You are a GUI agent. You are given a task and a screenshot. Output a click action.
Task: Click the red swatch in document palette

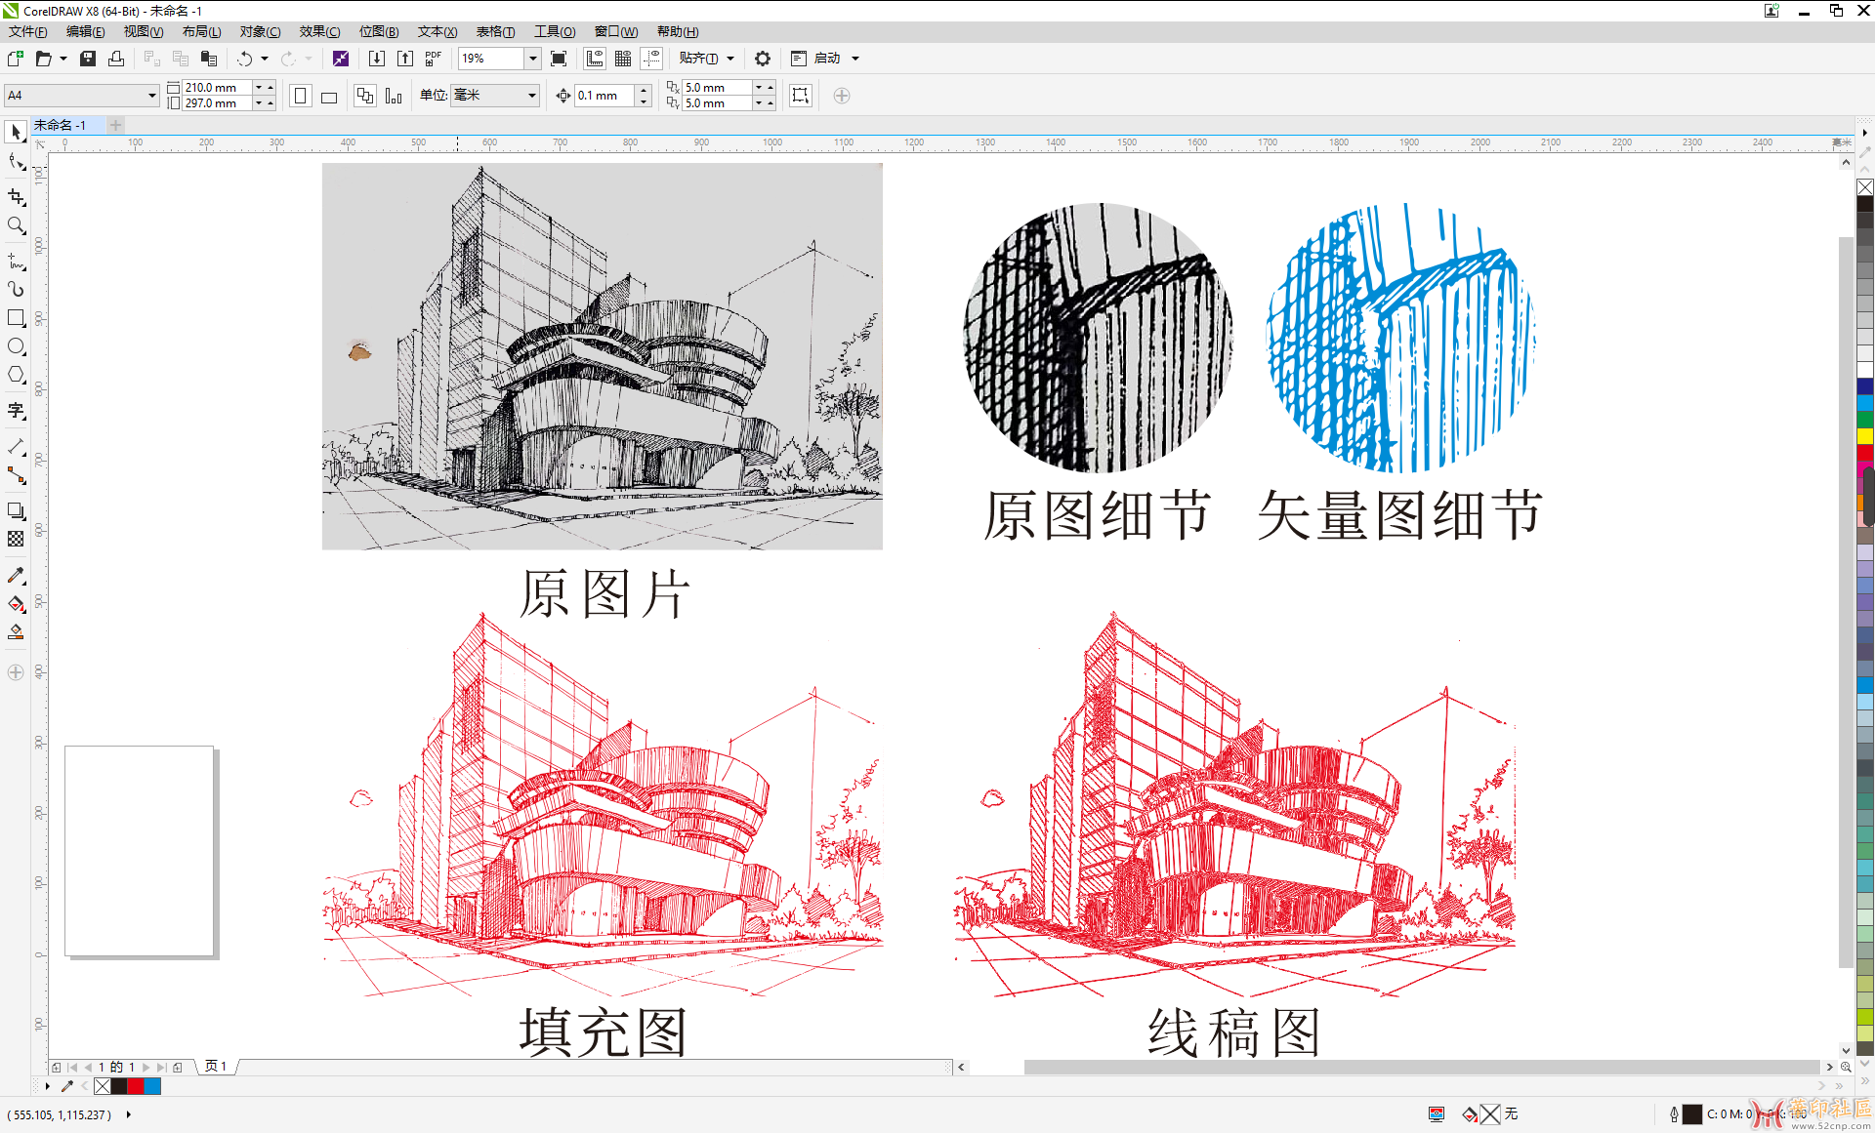(136, 1086)
